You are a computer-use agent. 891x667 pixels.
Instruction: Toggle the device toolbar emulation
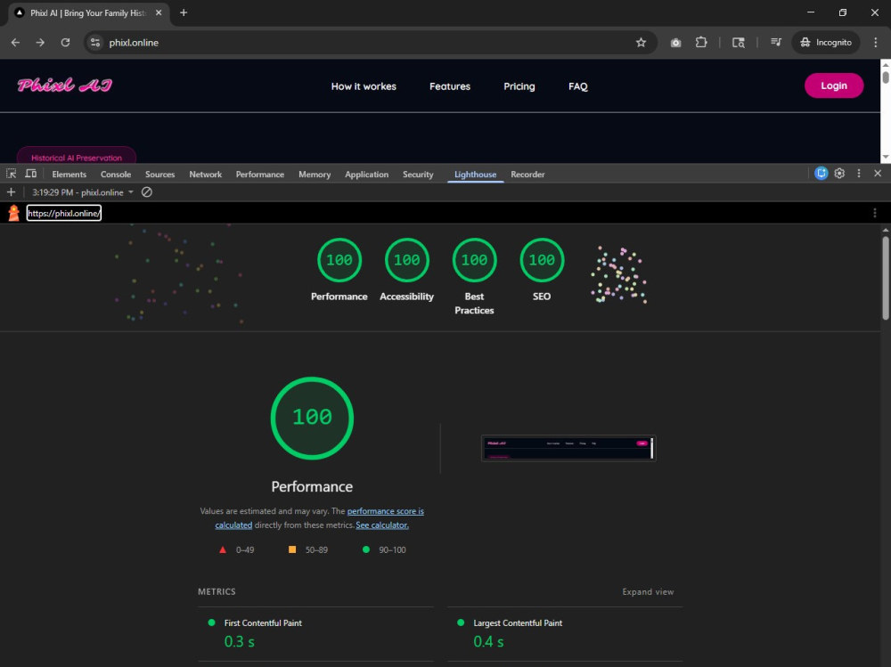tap(30, 174)
